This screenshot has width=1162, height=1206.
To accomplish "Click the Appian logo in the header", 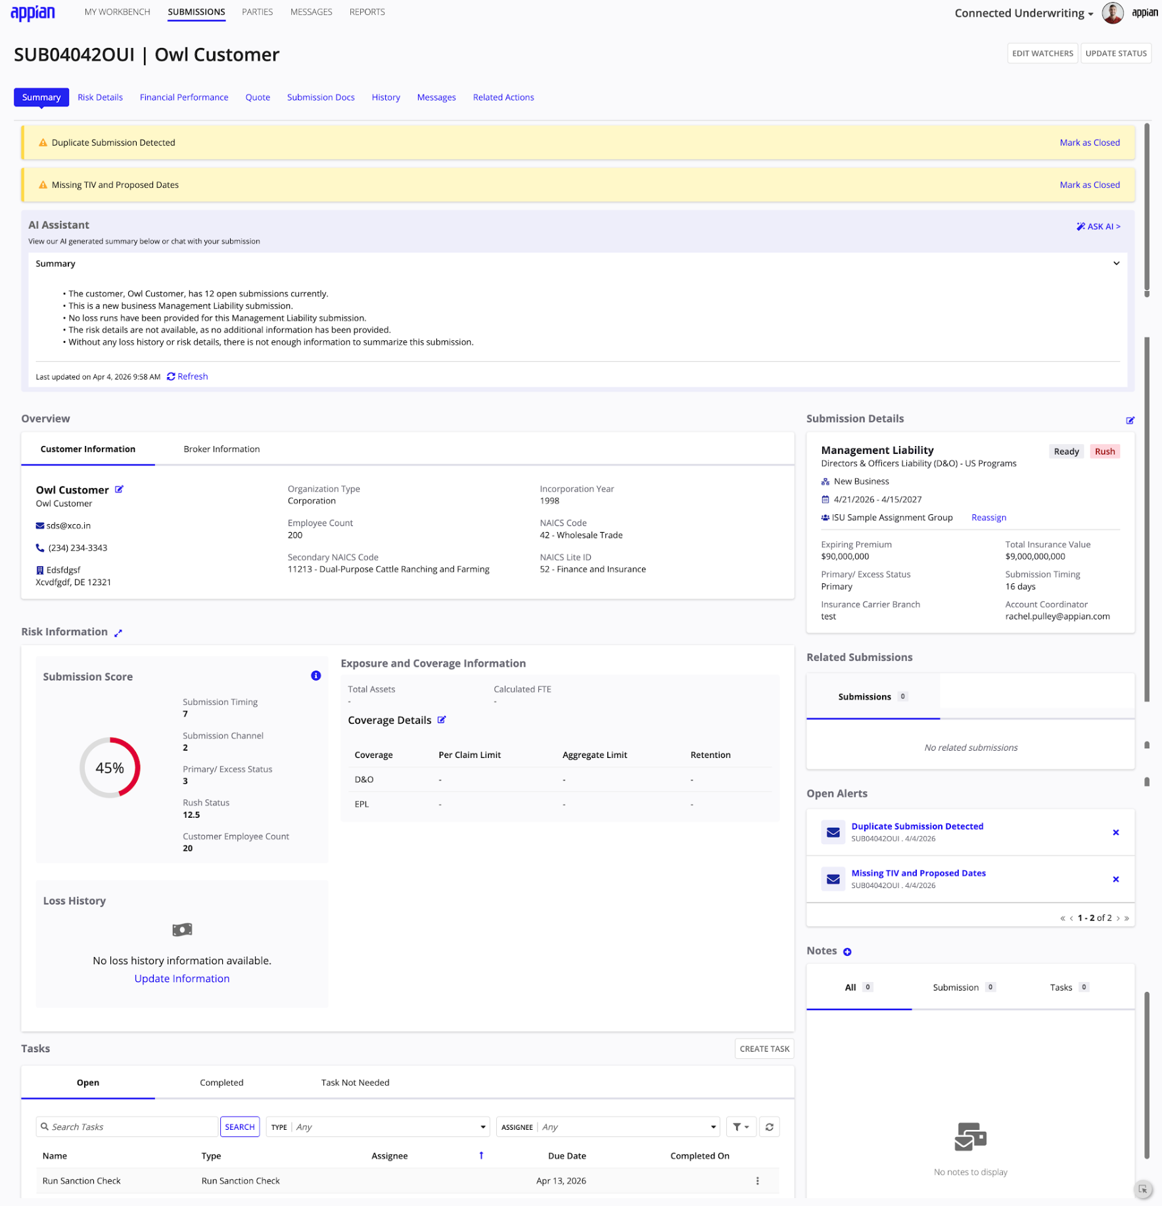I will click(33, 12).
